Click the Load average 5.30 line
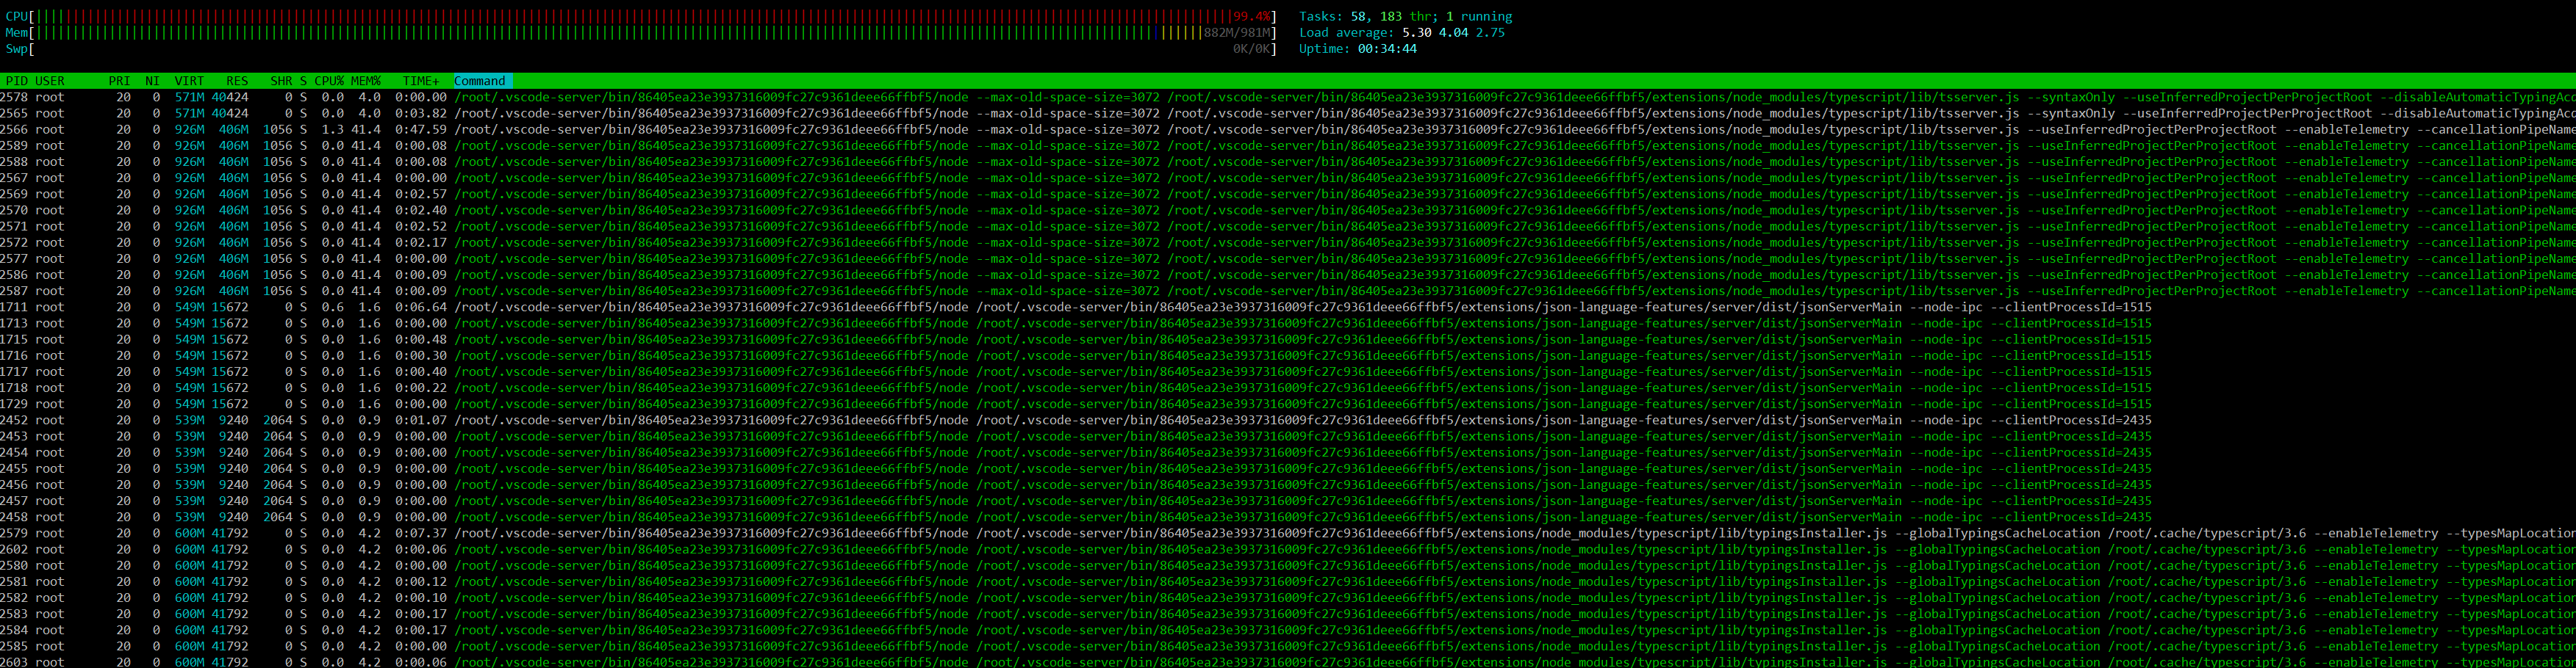Screen dimensions: 2576x668 1402,33
